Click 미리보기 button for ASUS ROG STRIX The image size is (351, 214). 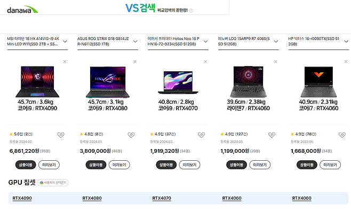[x=119, y=165]
